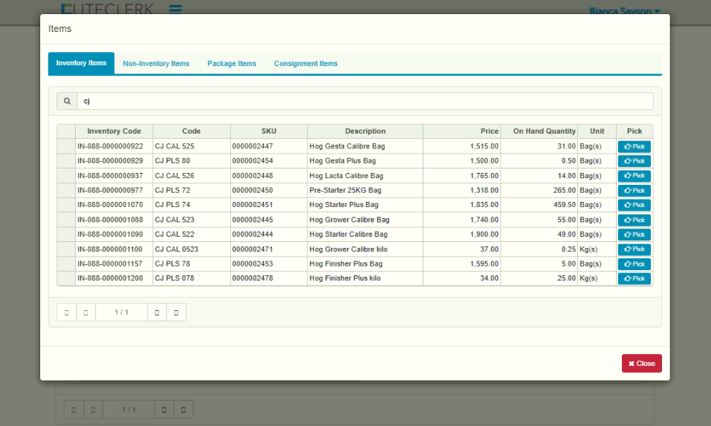Open the Bianca Sayson user dropdown
The width and height of the screenshot is (711, 426).
(x=623, y=11)
